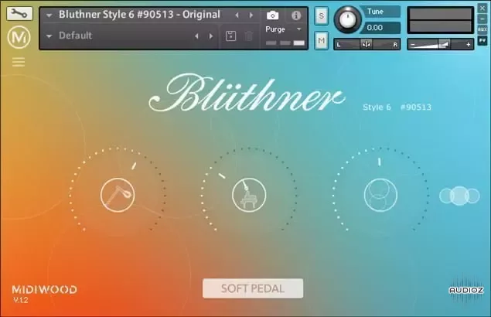491x317 pixels.
Task: Click the overlapping circles icon in the right dial
Action: pyautogui.click(x=380, y=195)
